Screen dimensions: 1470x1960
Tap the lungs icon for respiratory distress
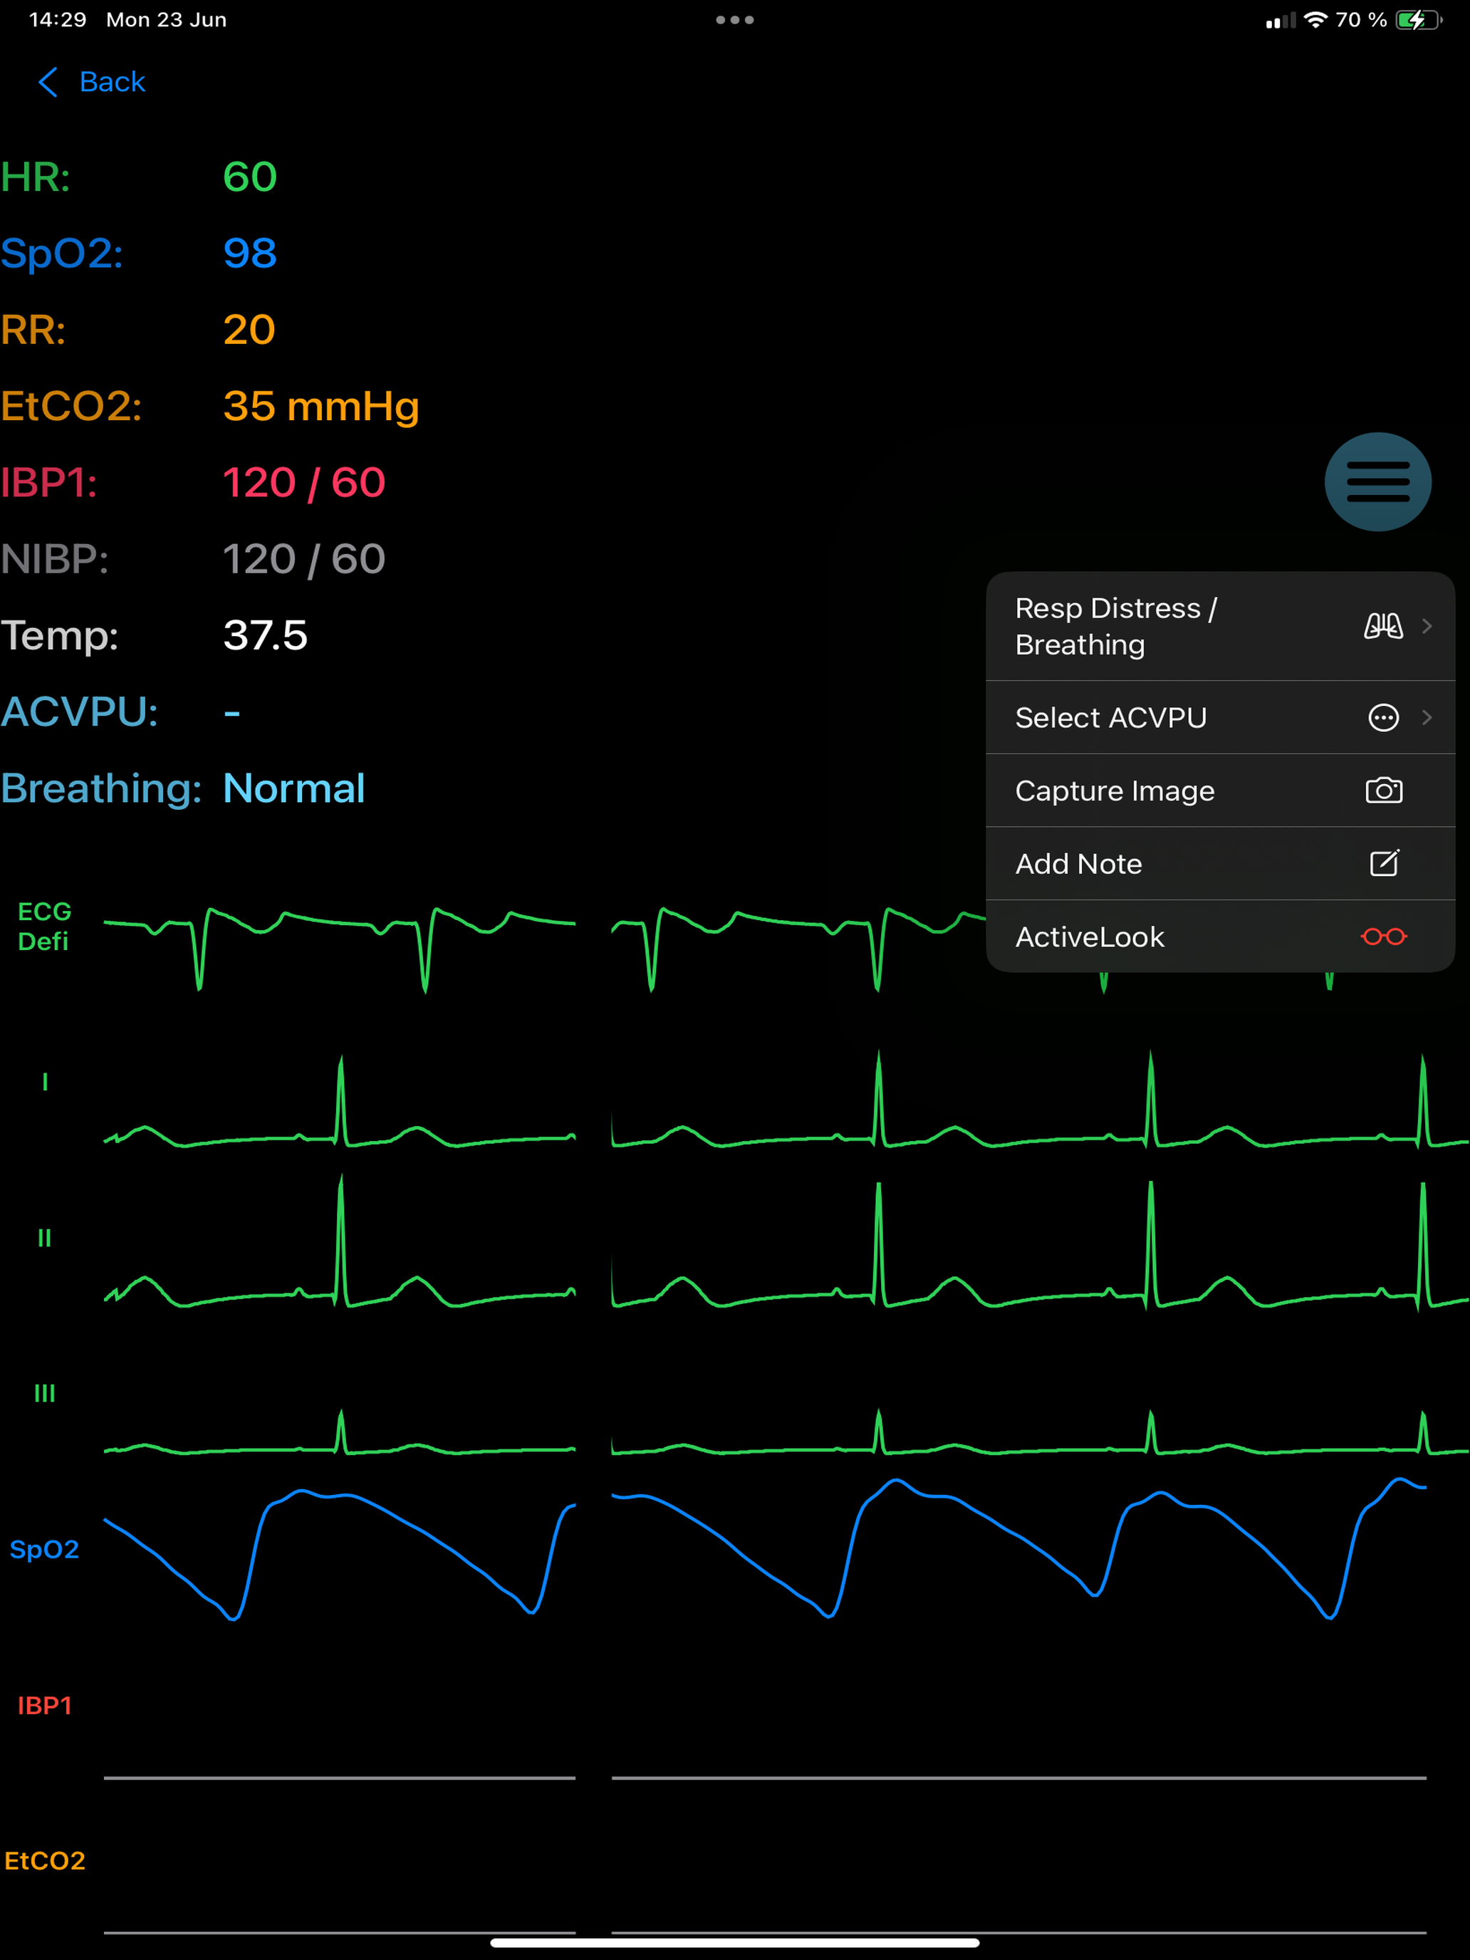1383,627
